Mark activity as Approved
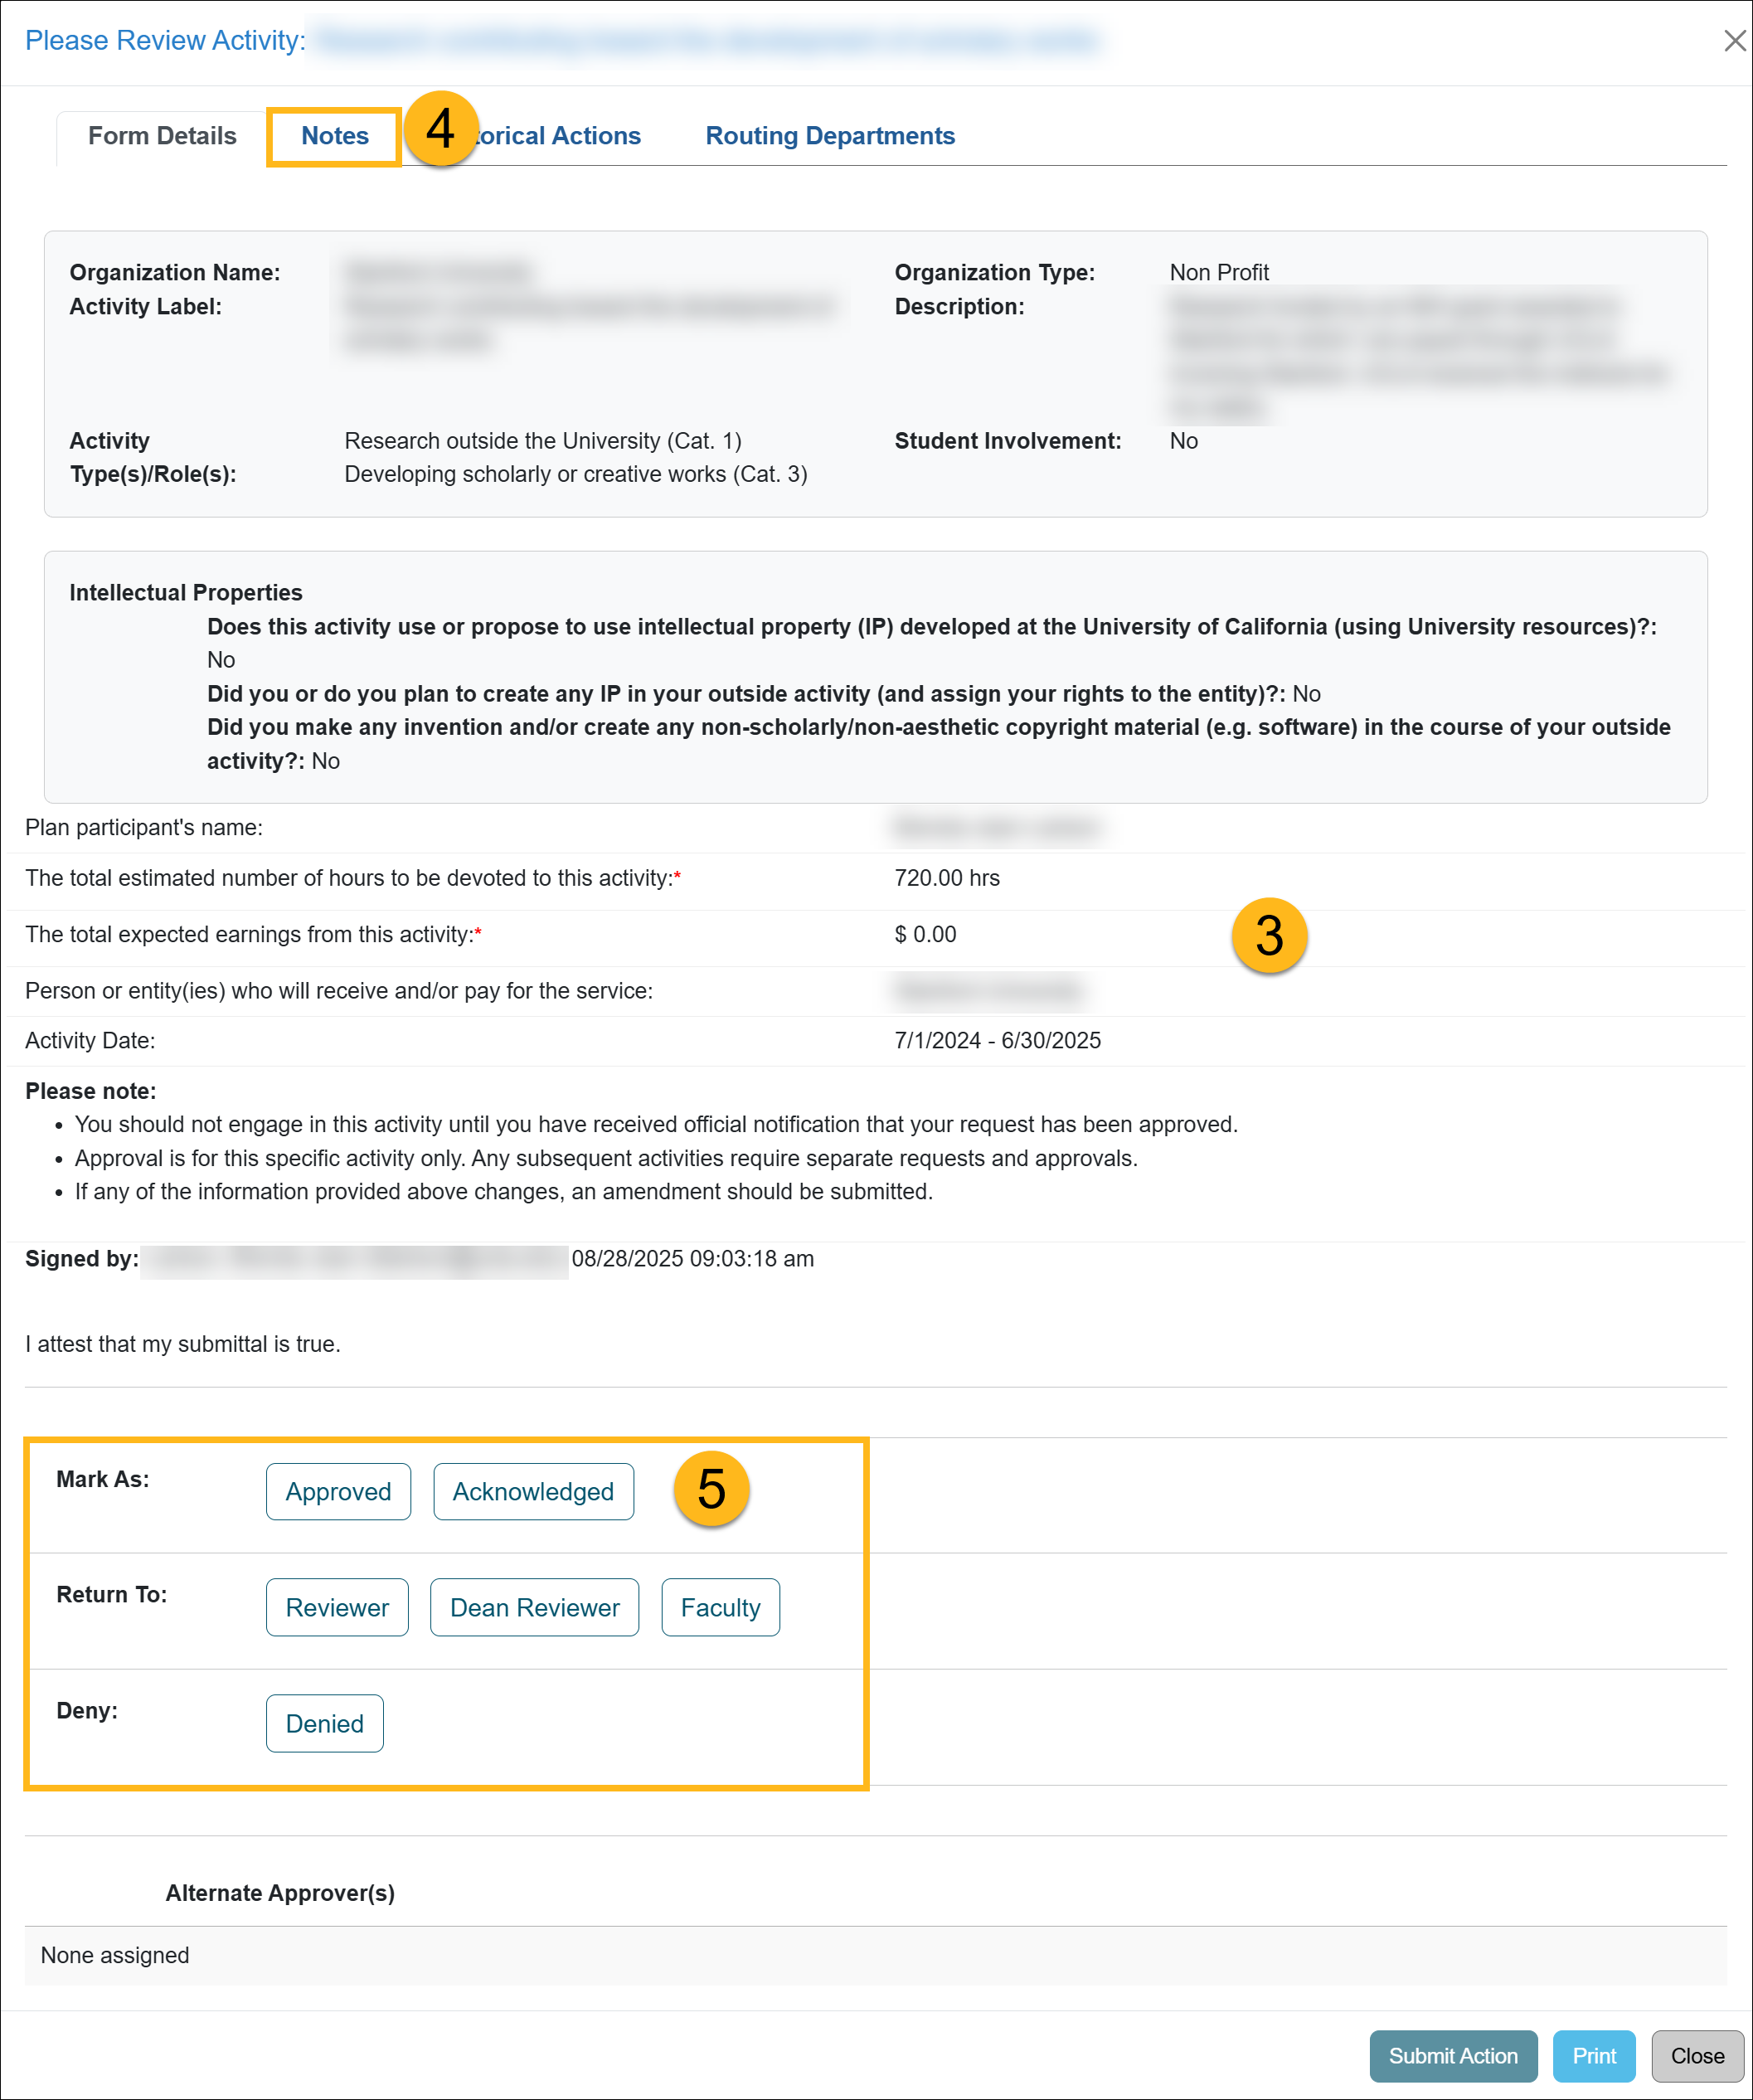This screenshot has width=1753, height=2100. coord(338,1491)
